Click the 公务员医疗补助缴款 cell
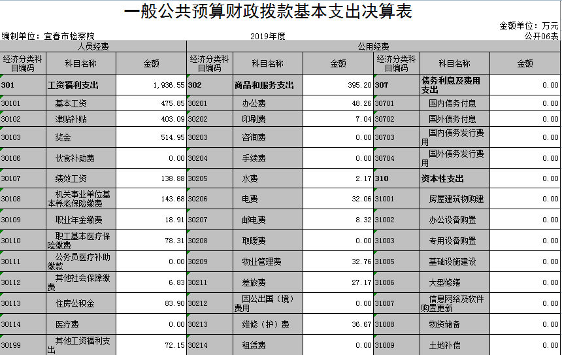 pyautogui.click(x=81, y=262)
